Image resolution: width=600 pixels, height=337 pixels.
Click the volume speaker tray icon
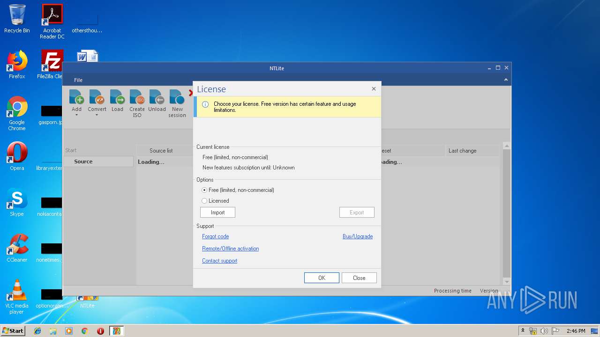point(544,331)
